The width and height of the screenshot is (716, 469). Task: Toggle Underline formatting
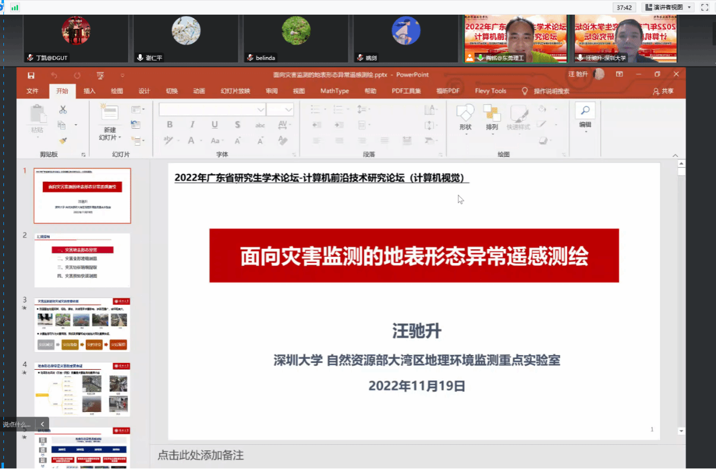coord(215,125)
